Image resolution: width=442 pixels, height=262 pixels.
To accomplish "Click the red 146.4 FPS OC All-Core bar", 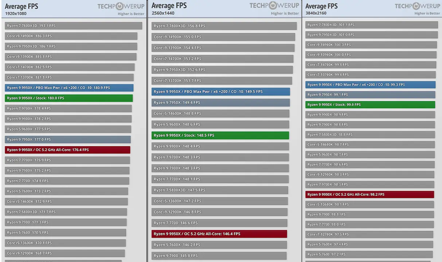I will coord(219,234).
